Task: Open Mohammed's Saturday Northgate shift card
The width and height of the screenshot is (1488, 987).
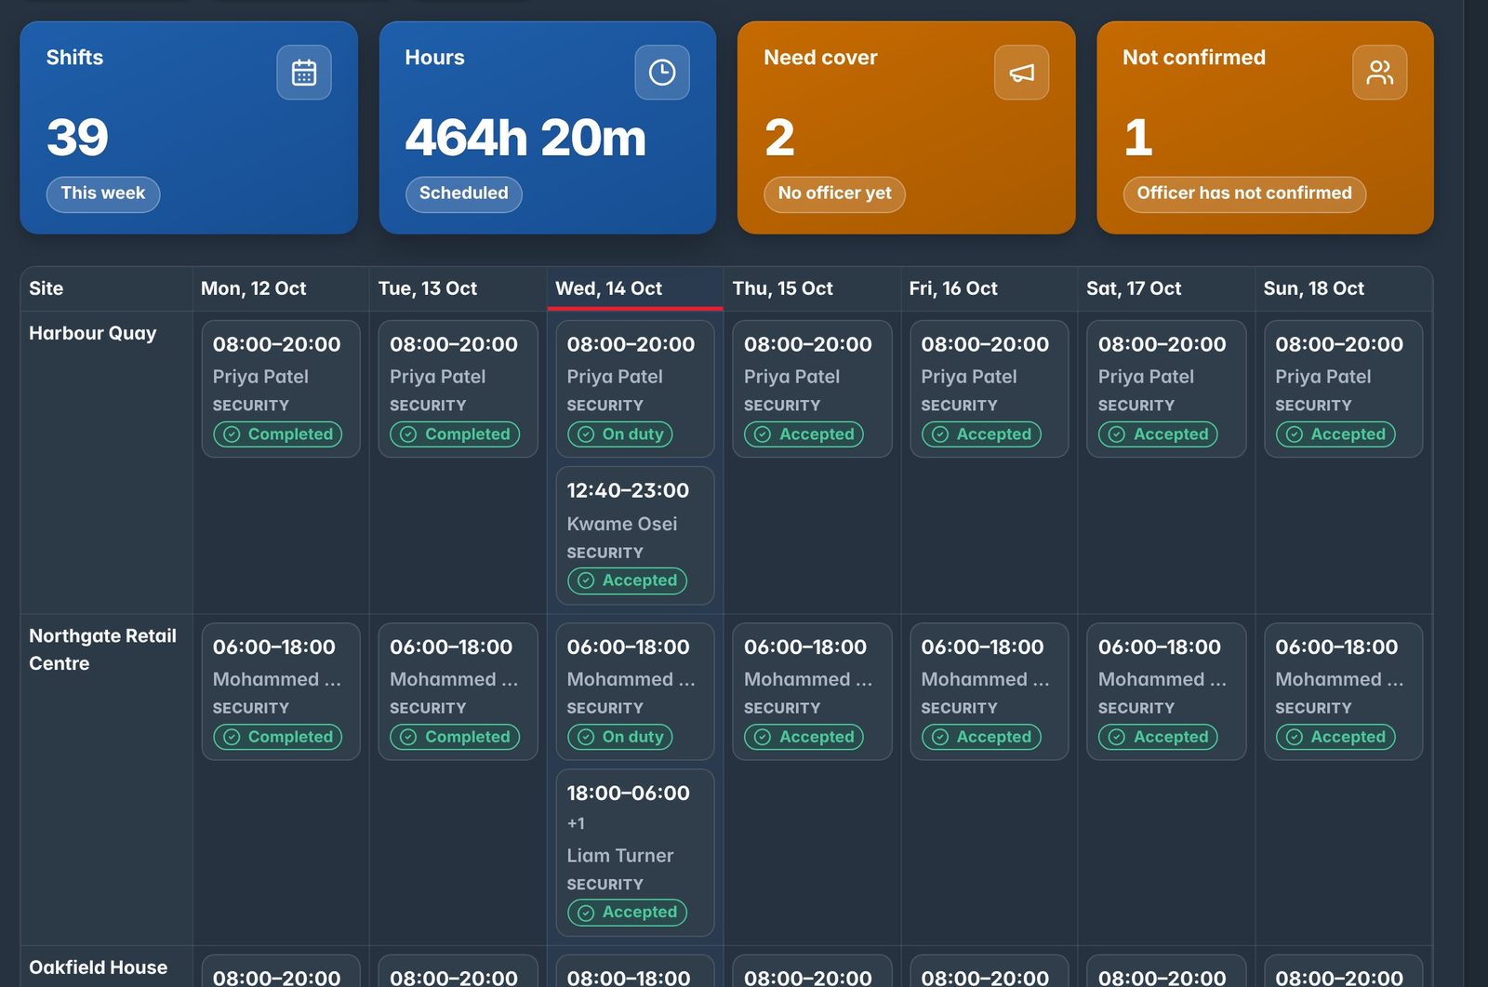Action: pyautogui.click(x=1166, y=691)
